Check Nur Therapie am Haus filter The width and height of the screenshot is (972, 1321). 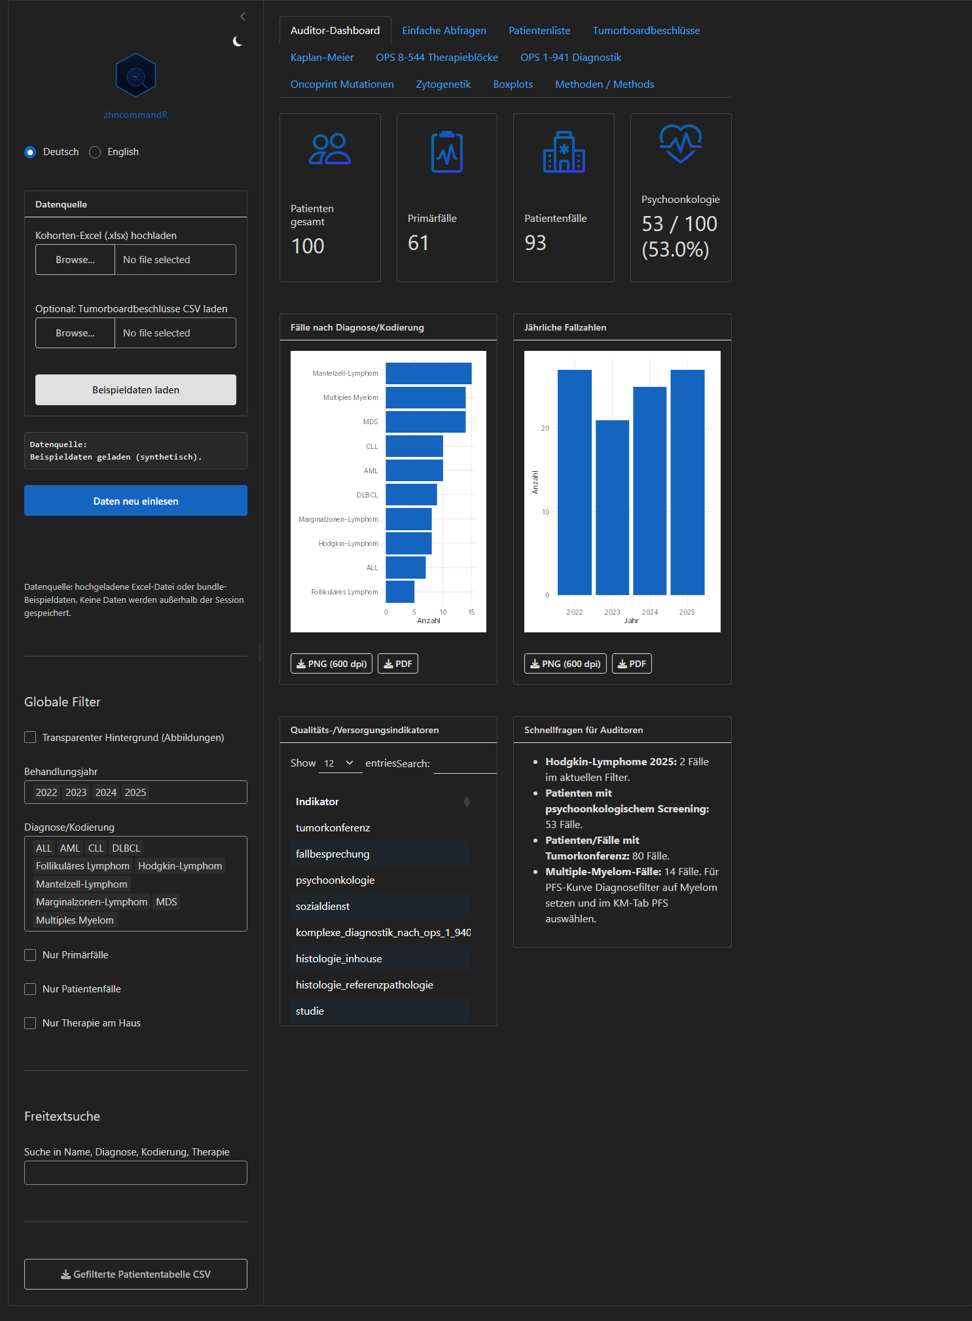coord(30,1023)
